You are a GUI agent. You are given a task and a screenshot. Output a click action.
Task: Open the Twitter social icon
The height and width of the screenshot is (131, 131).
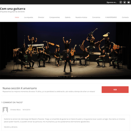coord(124,2)
